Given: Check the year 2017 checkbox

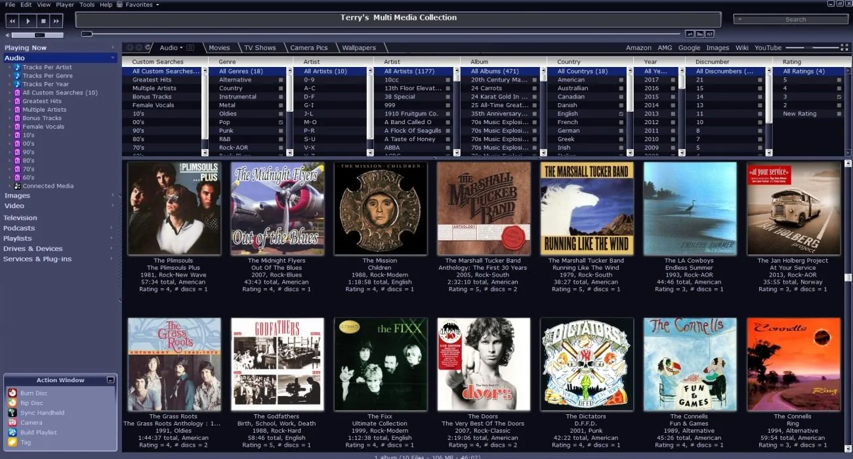Looking at the screenshot, I should click(x=674, y=79).
